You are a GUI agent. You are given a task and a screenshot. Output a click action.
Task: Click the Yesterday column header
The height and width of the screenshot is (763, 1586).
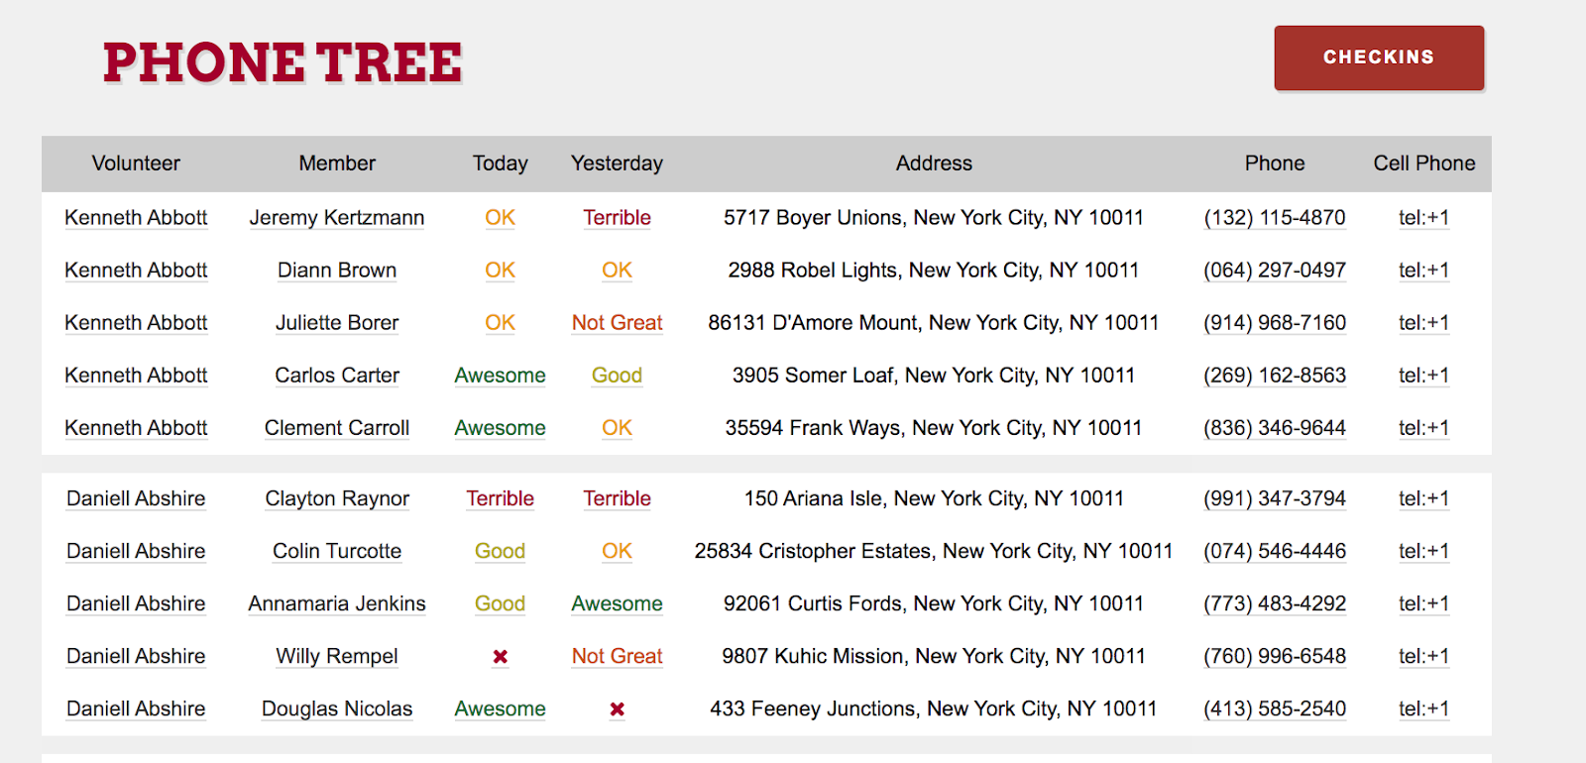coord(617,163)
